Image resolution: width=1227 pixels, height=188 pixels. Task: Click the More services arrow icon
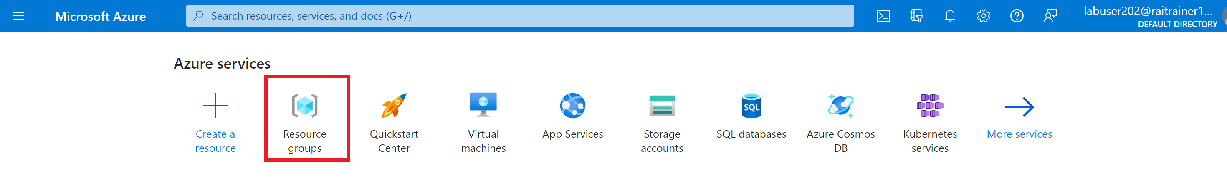tap(1020, 107)
